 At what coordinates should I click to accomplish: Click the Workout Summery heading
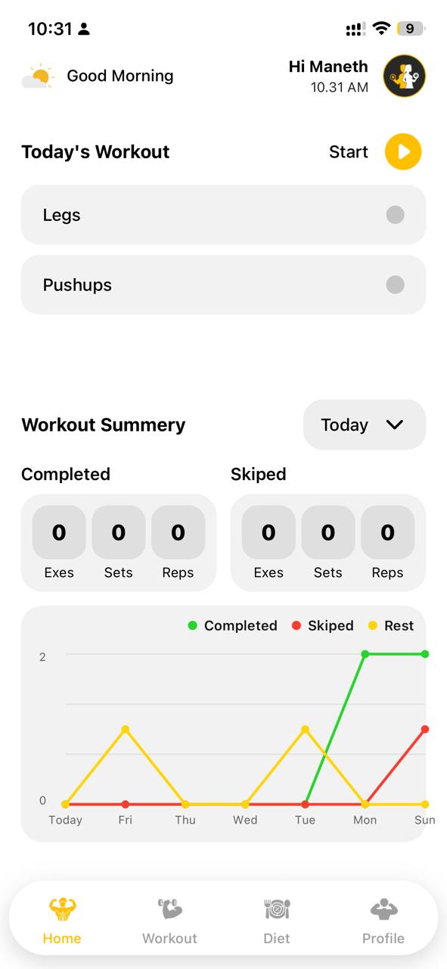click(x=103, y=425)
